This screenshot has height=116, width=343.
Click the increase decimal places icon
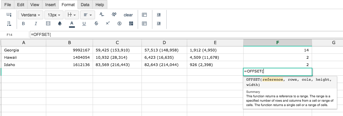(114, 15)
